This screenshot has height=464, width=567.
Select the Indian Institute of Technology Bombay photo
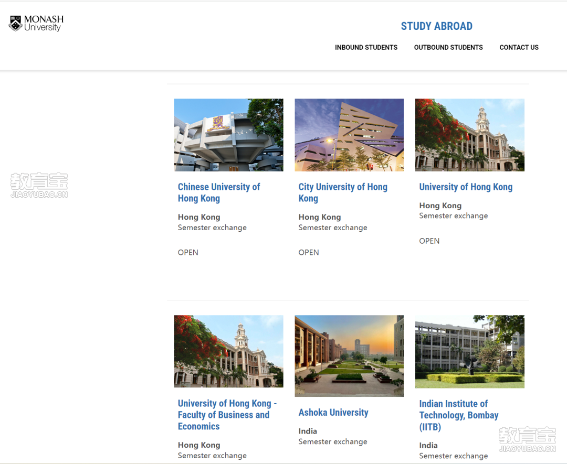pos(470,352)
